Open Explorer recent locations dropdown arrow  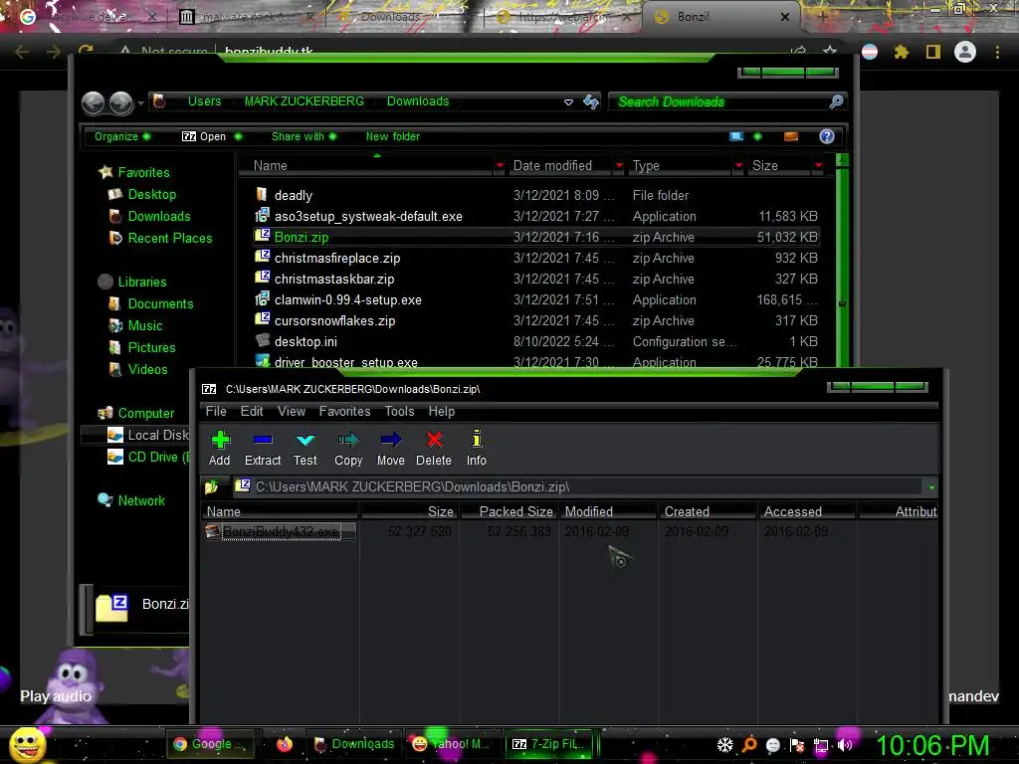(x=140, y=102)
